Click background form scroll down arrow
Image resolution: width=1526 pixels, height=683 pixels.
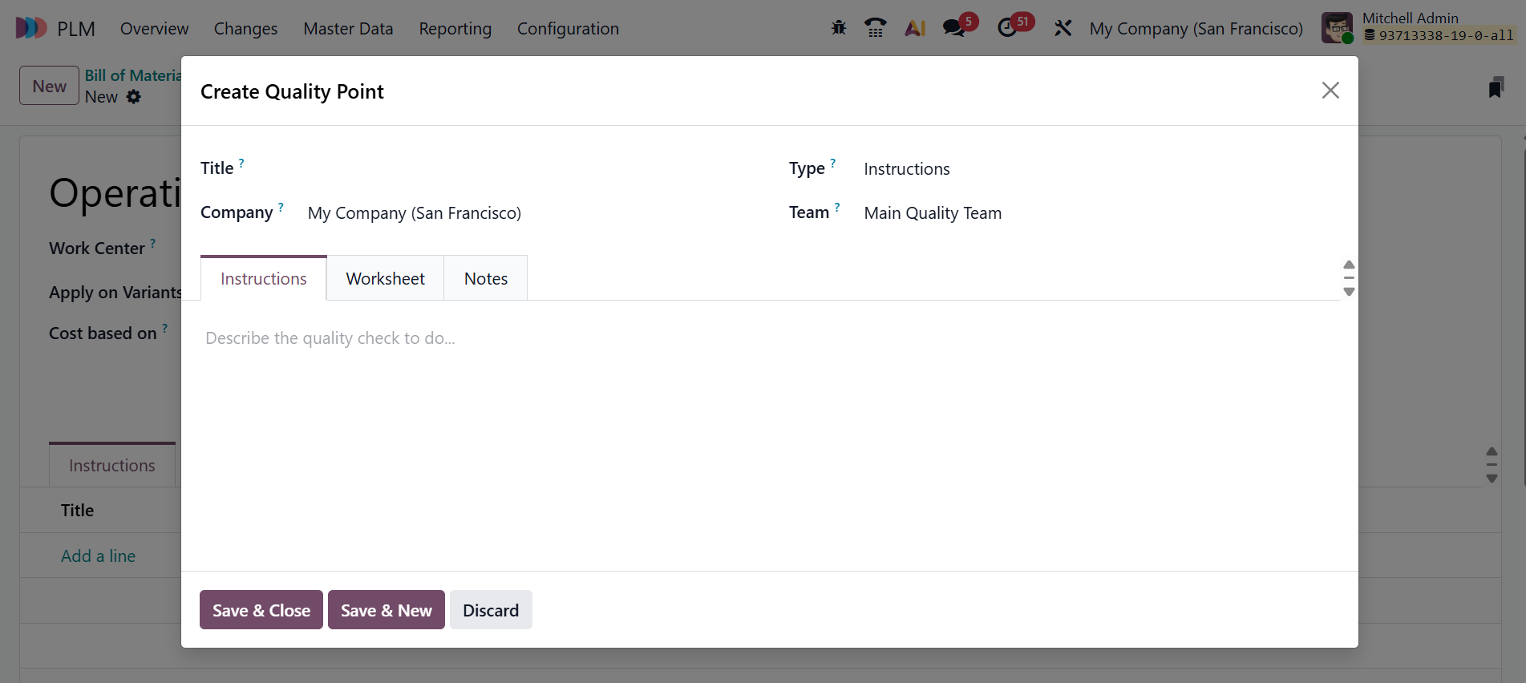pos(1492,479)
